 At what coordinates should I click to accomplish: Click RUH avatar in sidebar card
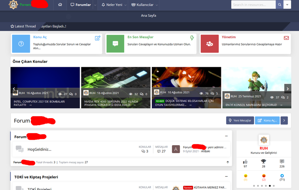coord(264,140)
